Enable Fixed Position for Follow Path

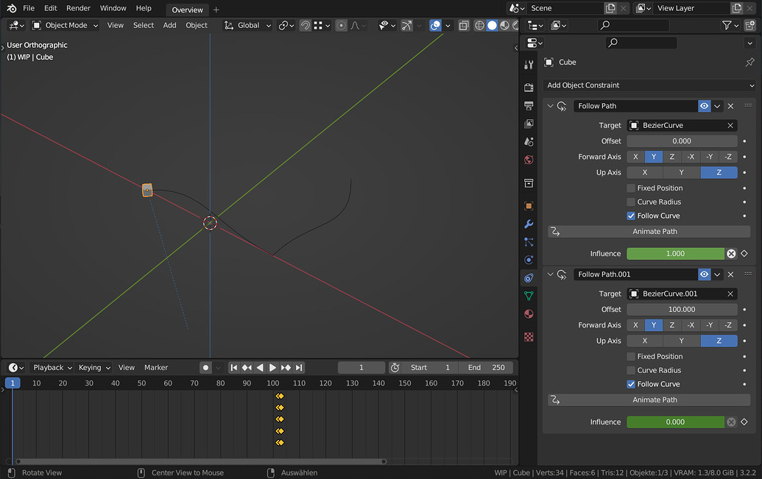(x=631, y=188)
